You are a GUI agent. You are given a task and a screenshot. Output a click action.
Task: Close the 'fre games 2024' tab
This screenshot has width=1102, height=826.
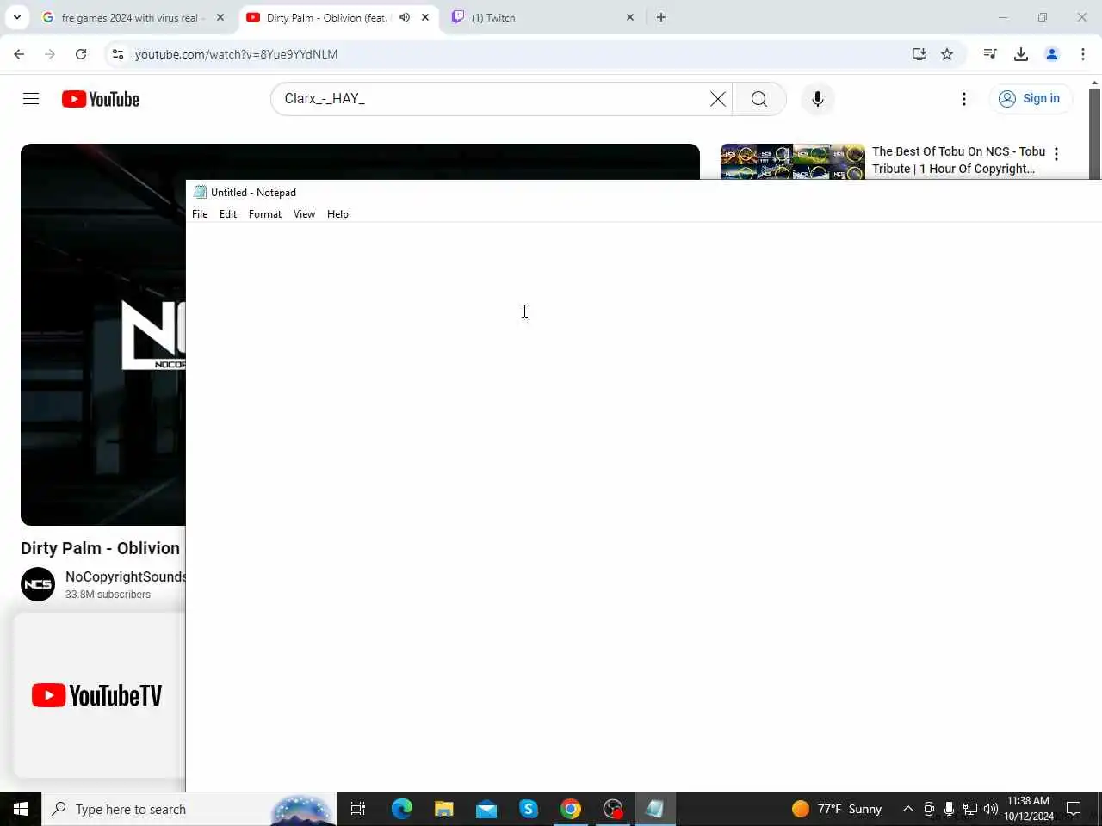coord(220,17)
